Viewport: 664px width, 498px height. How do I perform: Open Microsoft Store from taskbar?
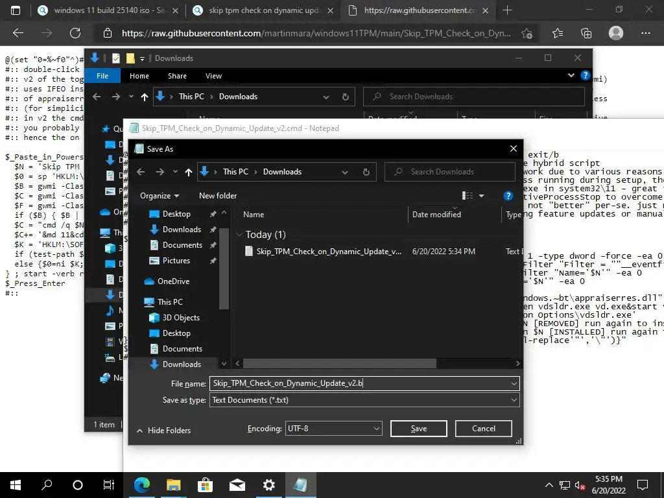coord(205,485)
